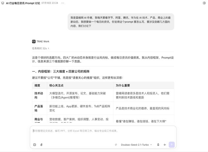
Task: Click the 核心关注点 table column header
Action: click(x=56, y=86)
